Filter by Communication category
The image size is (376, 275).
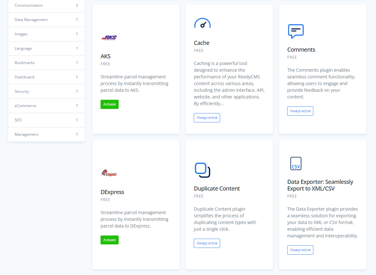[x=46, y=5]
